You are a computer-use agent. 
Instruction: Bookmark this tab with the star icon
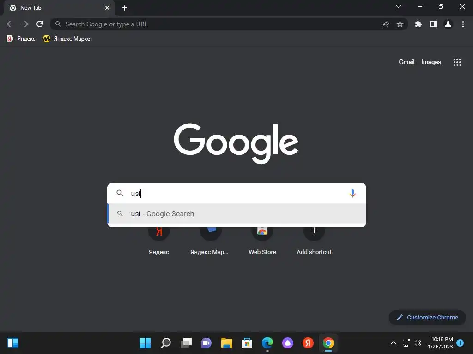point(400,24)
